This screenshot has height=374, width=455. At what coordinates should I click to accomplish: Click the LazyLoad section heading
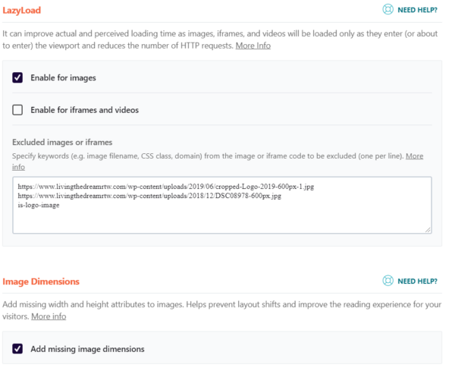(22, 10)
